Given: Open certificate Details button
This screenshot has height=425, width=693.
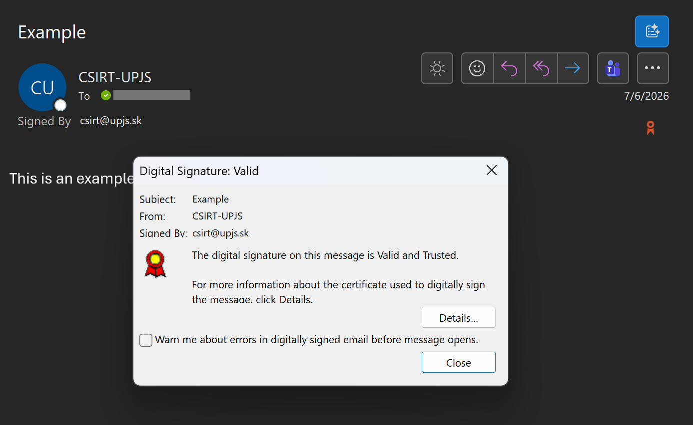Looking at the screenshot, I should 459,318.
